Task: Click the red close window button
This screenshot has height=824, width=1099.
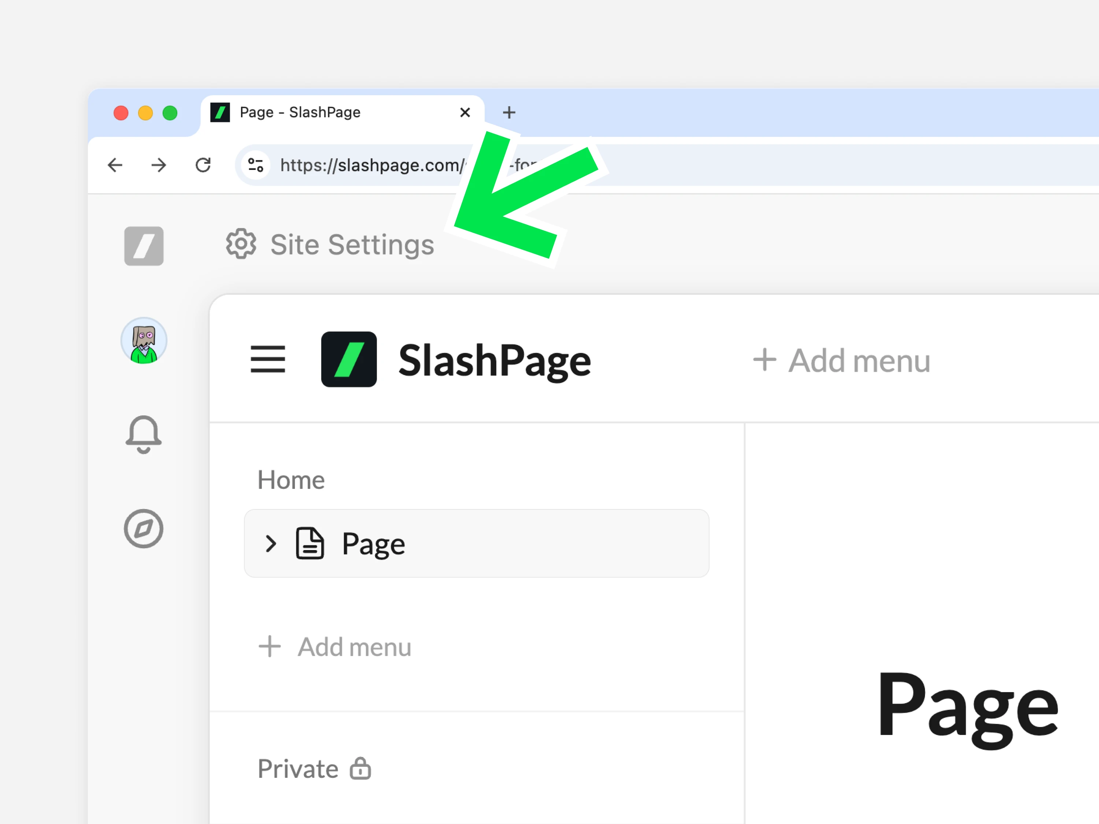Action: [121, 113]
